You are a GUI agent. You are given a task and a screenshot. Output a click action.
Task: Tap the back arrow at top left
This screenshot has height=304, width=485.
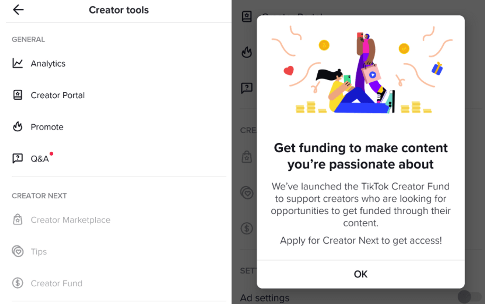[18, 10]
